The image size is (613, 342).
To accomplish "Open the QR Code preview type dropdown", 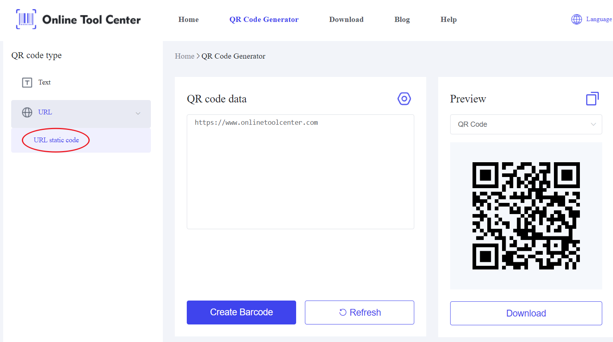I will [526, 124].
